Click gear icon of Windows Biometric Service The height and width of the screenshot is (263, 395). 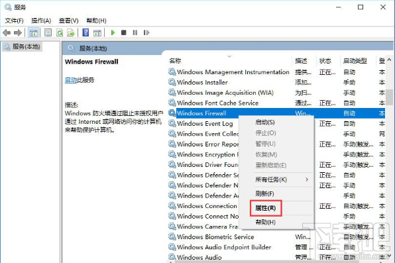172,237
